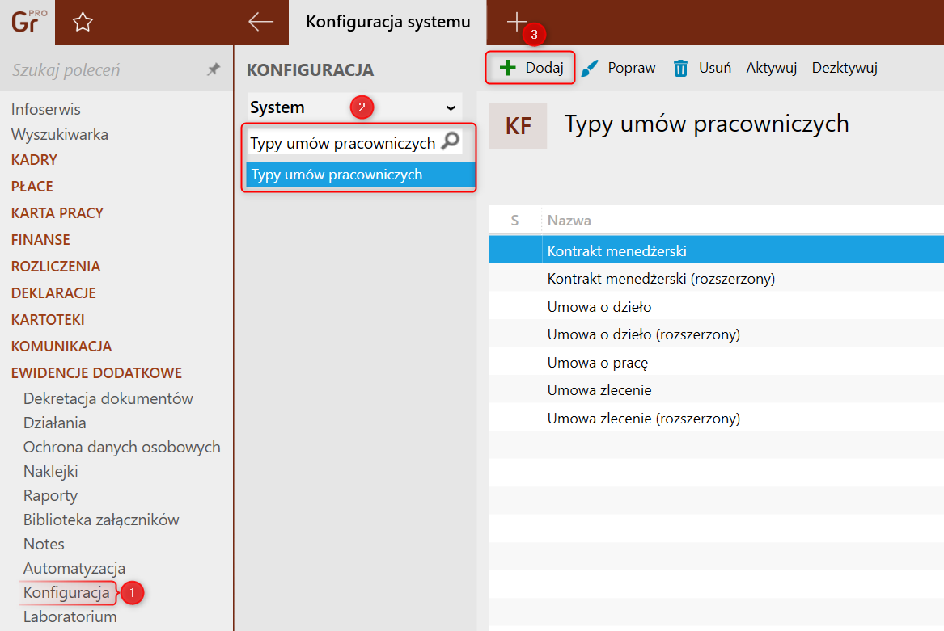Screen dimensions: 944x631
Task: Sort by the Nazwa column header
Action: (569, 221)
